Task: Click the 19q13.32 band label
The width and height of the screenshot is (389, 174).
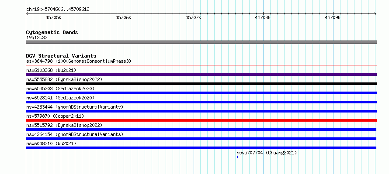Action: pos(37,38)
